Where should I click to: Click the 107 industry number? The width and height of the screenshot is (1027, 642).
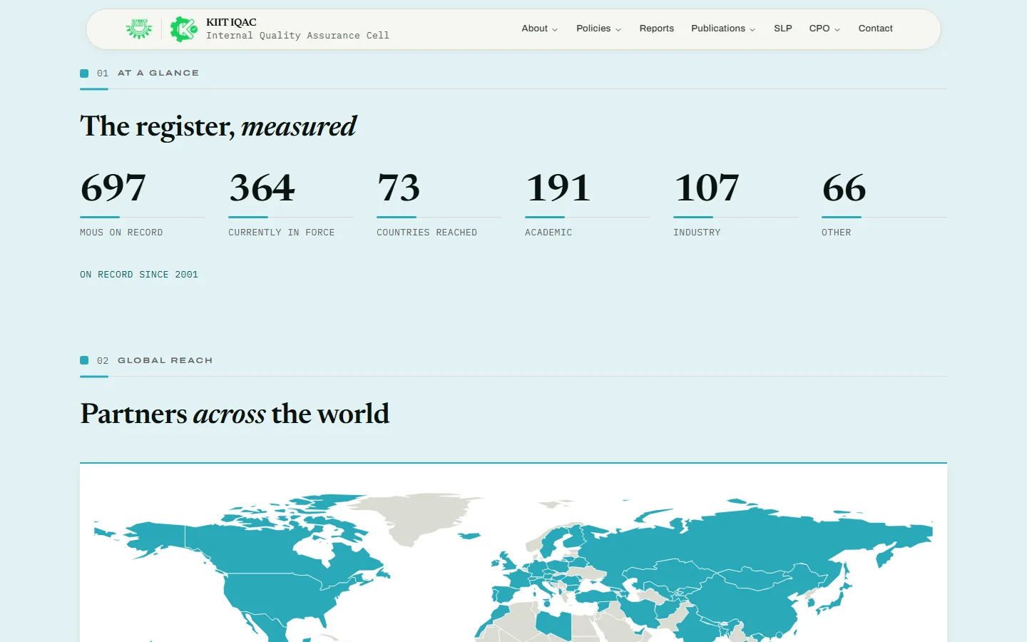[707, 188]
